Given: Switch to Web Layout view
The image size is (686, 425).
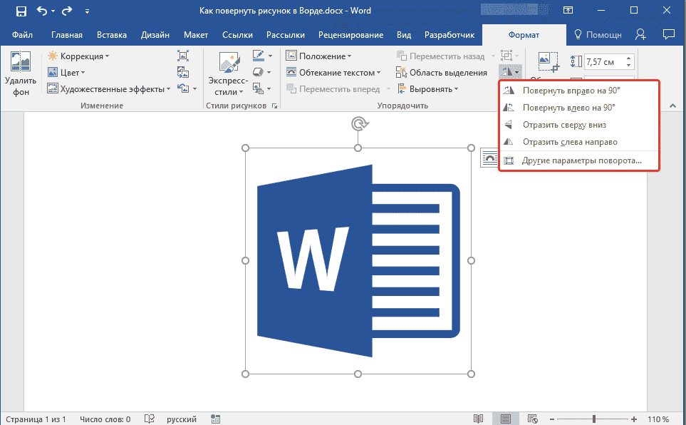Looking at the screenshot, I should (531, 419).
